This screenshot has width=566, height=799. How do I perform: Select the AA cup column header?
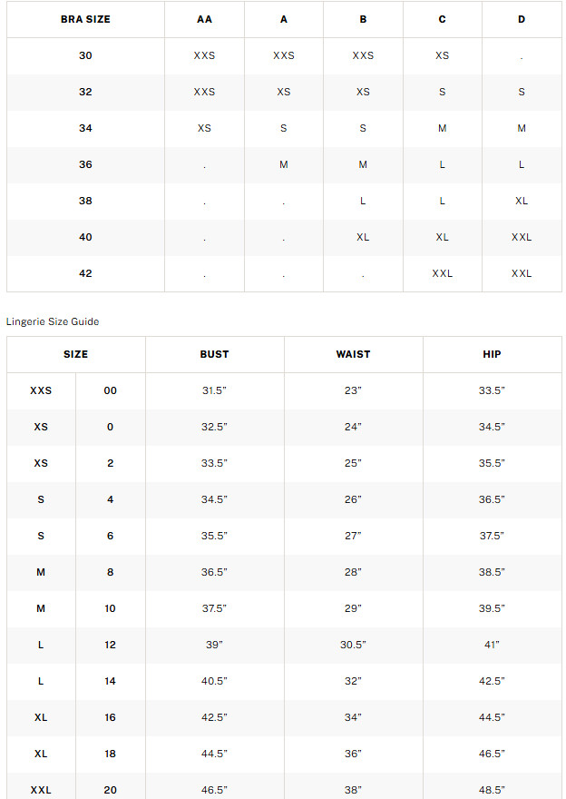[x=204, y=19]
